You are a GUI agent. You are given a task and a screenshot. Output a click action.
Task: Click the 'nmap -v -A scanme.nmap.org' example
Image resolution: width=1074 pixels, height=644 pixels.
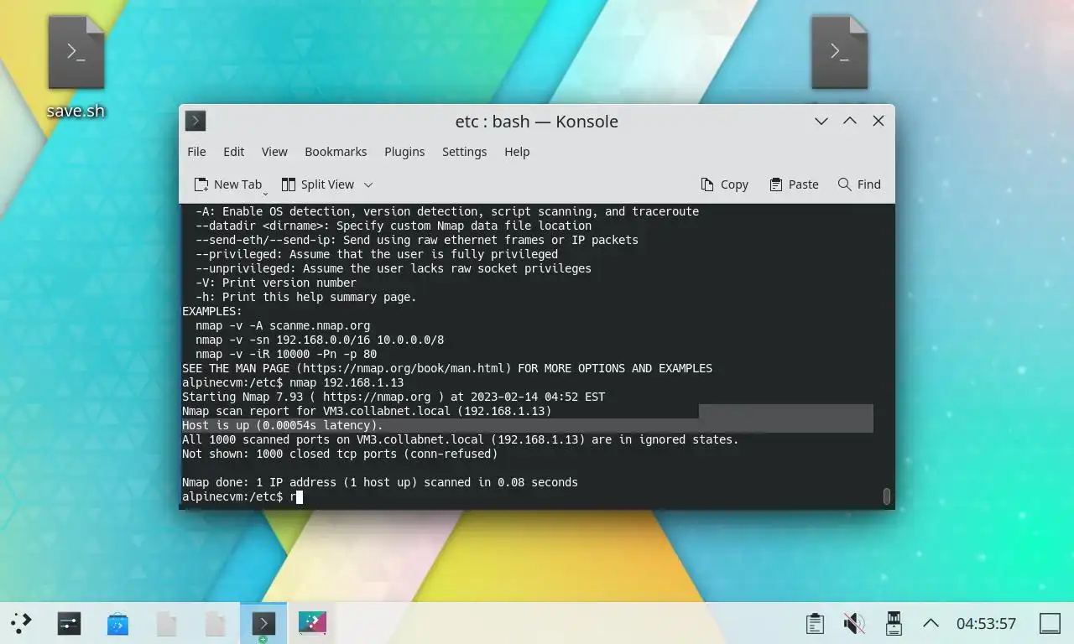(x=283, y=325)
